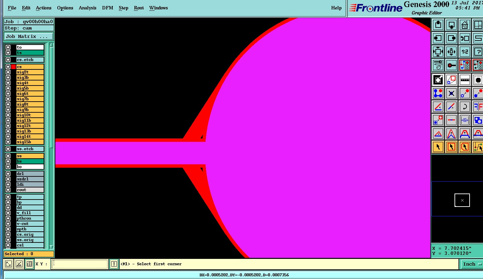This screenshot has width=483, height=279.
Task: Select the ruler measure tool
Action: tap(465, 80)
